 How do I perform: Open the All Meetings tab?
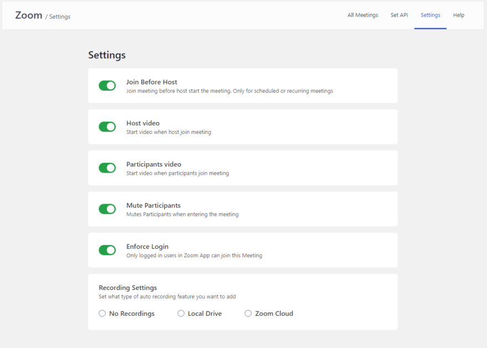[x=362, y=15]
